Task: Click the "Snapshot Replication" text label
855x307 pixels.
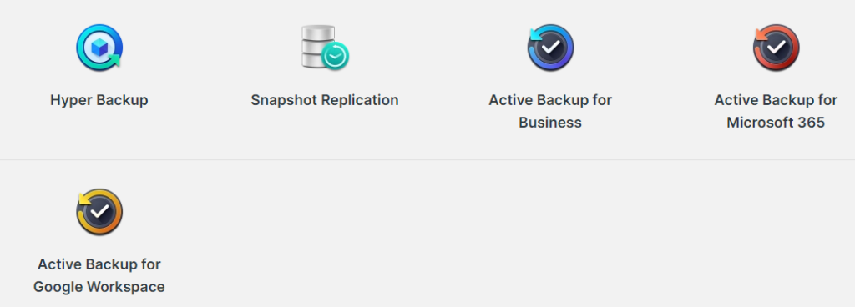Action: 325,100
